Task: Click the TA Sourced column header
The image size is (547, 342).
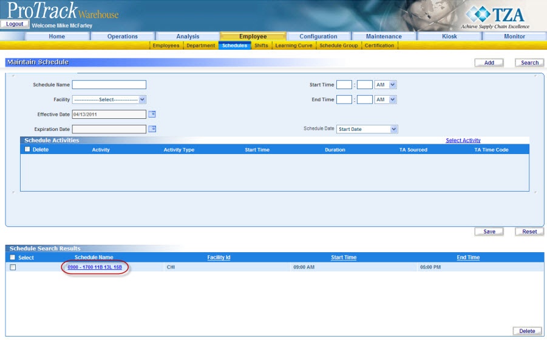Action: point(413,150)
